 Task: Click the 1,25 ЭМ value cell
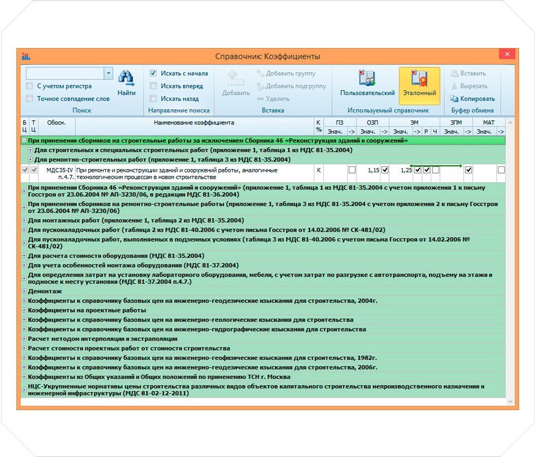click(401, 173)
